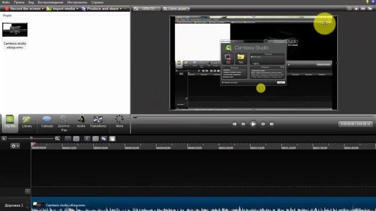Screen dimensions: 376x211
Task: Click the Видео group header
Action: click(x=8, y=15)
